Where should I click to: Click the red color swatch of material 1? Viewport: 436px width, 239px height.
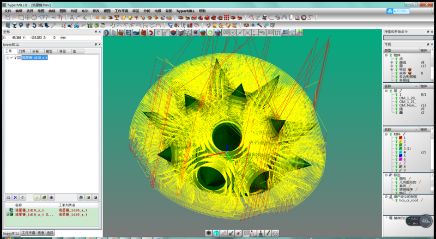tap(401, 138)
